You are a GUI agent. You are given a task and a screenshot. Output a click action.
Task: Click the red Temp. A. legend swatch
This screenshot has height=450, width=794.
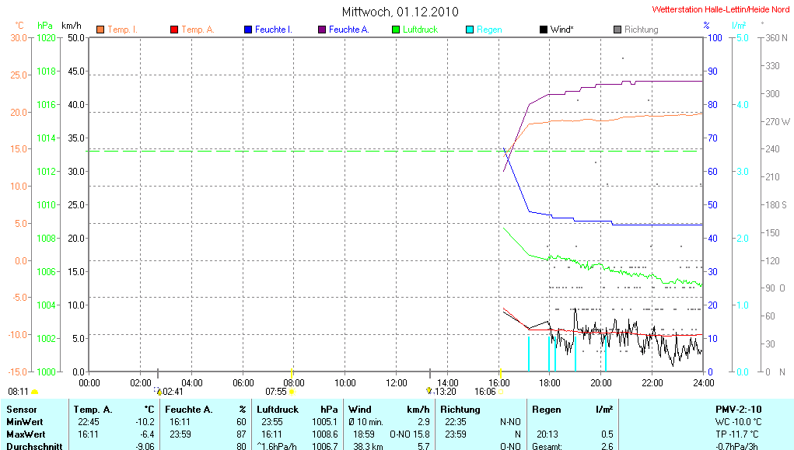click(174, 30)
